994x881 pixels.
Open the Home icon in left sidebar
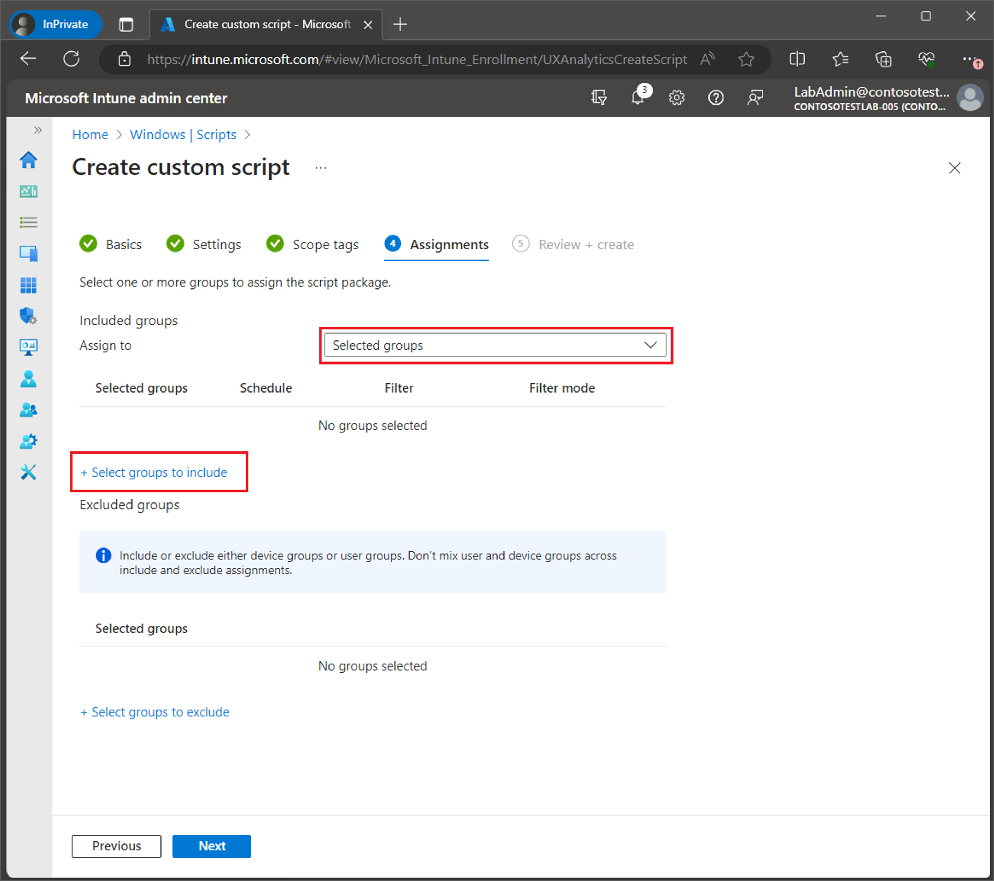point(29,160)
